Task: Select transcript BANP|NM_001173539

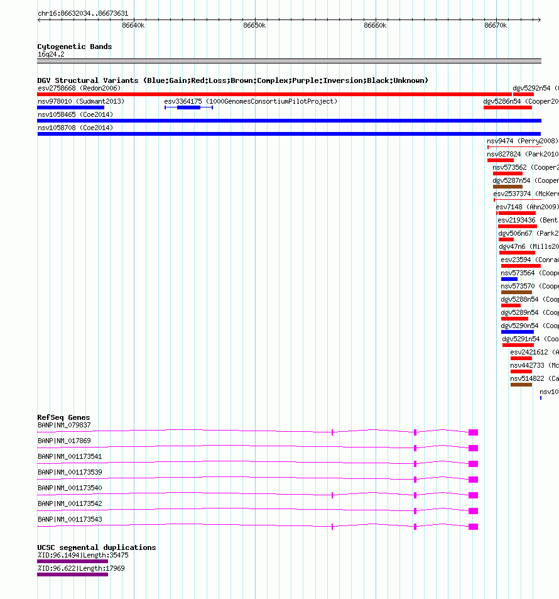Action: [70, 472]
